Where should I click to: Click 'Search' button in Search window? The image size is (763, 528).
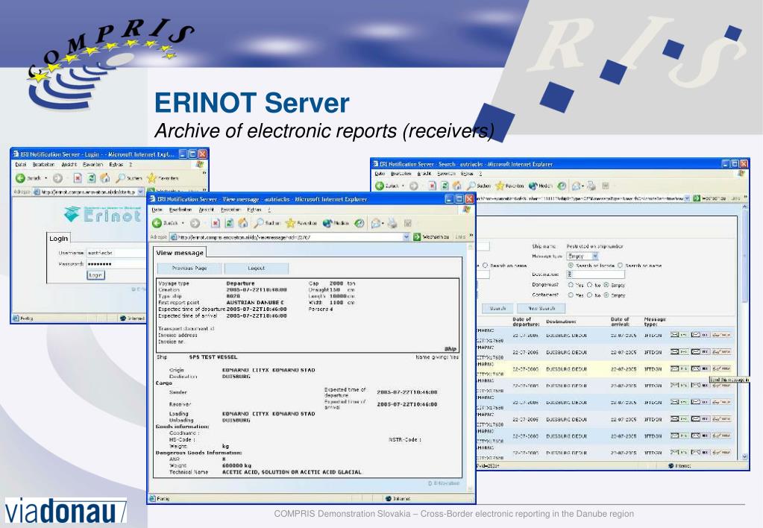pyautogui.click(x=497, y=308)
